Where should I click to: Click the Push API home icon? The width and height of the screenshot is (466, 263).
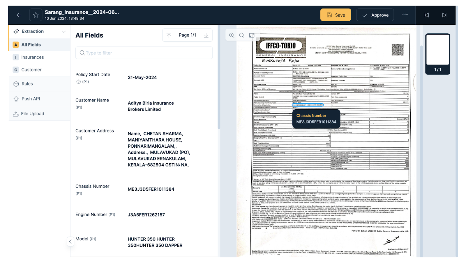[x=16, y=99]
